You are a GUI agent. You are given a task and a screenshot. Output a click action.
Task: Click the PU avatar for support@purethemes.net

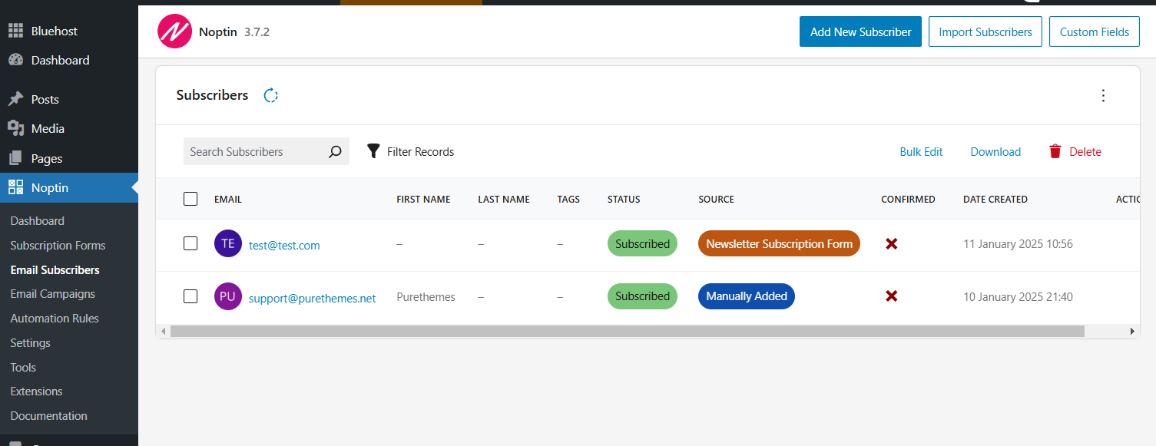tap(228, 296)
